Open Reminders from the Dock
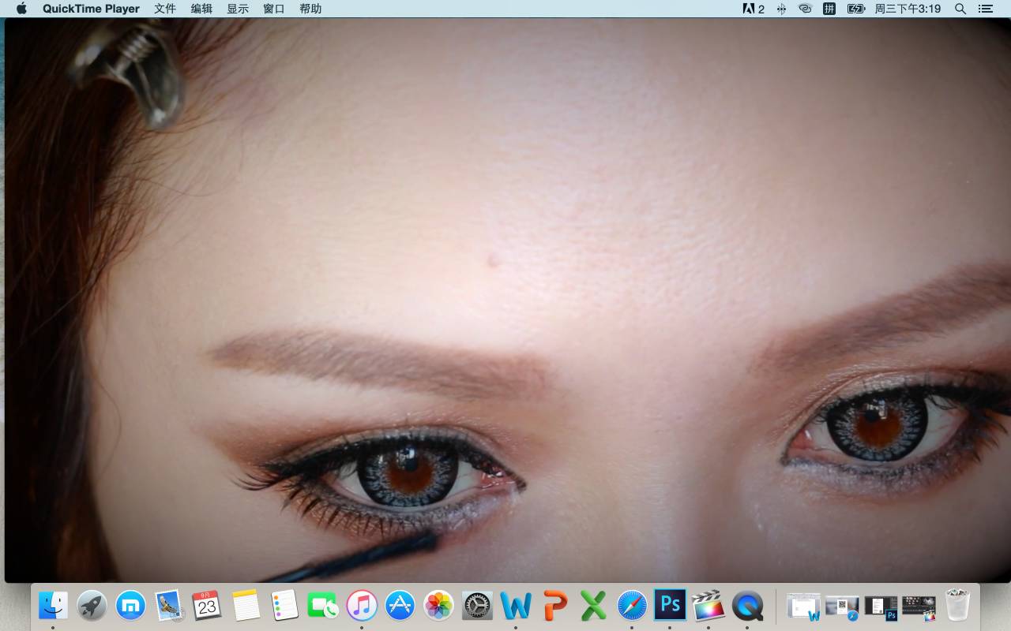 pos(284,606)
